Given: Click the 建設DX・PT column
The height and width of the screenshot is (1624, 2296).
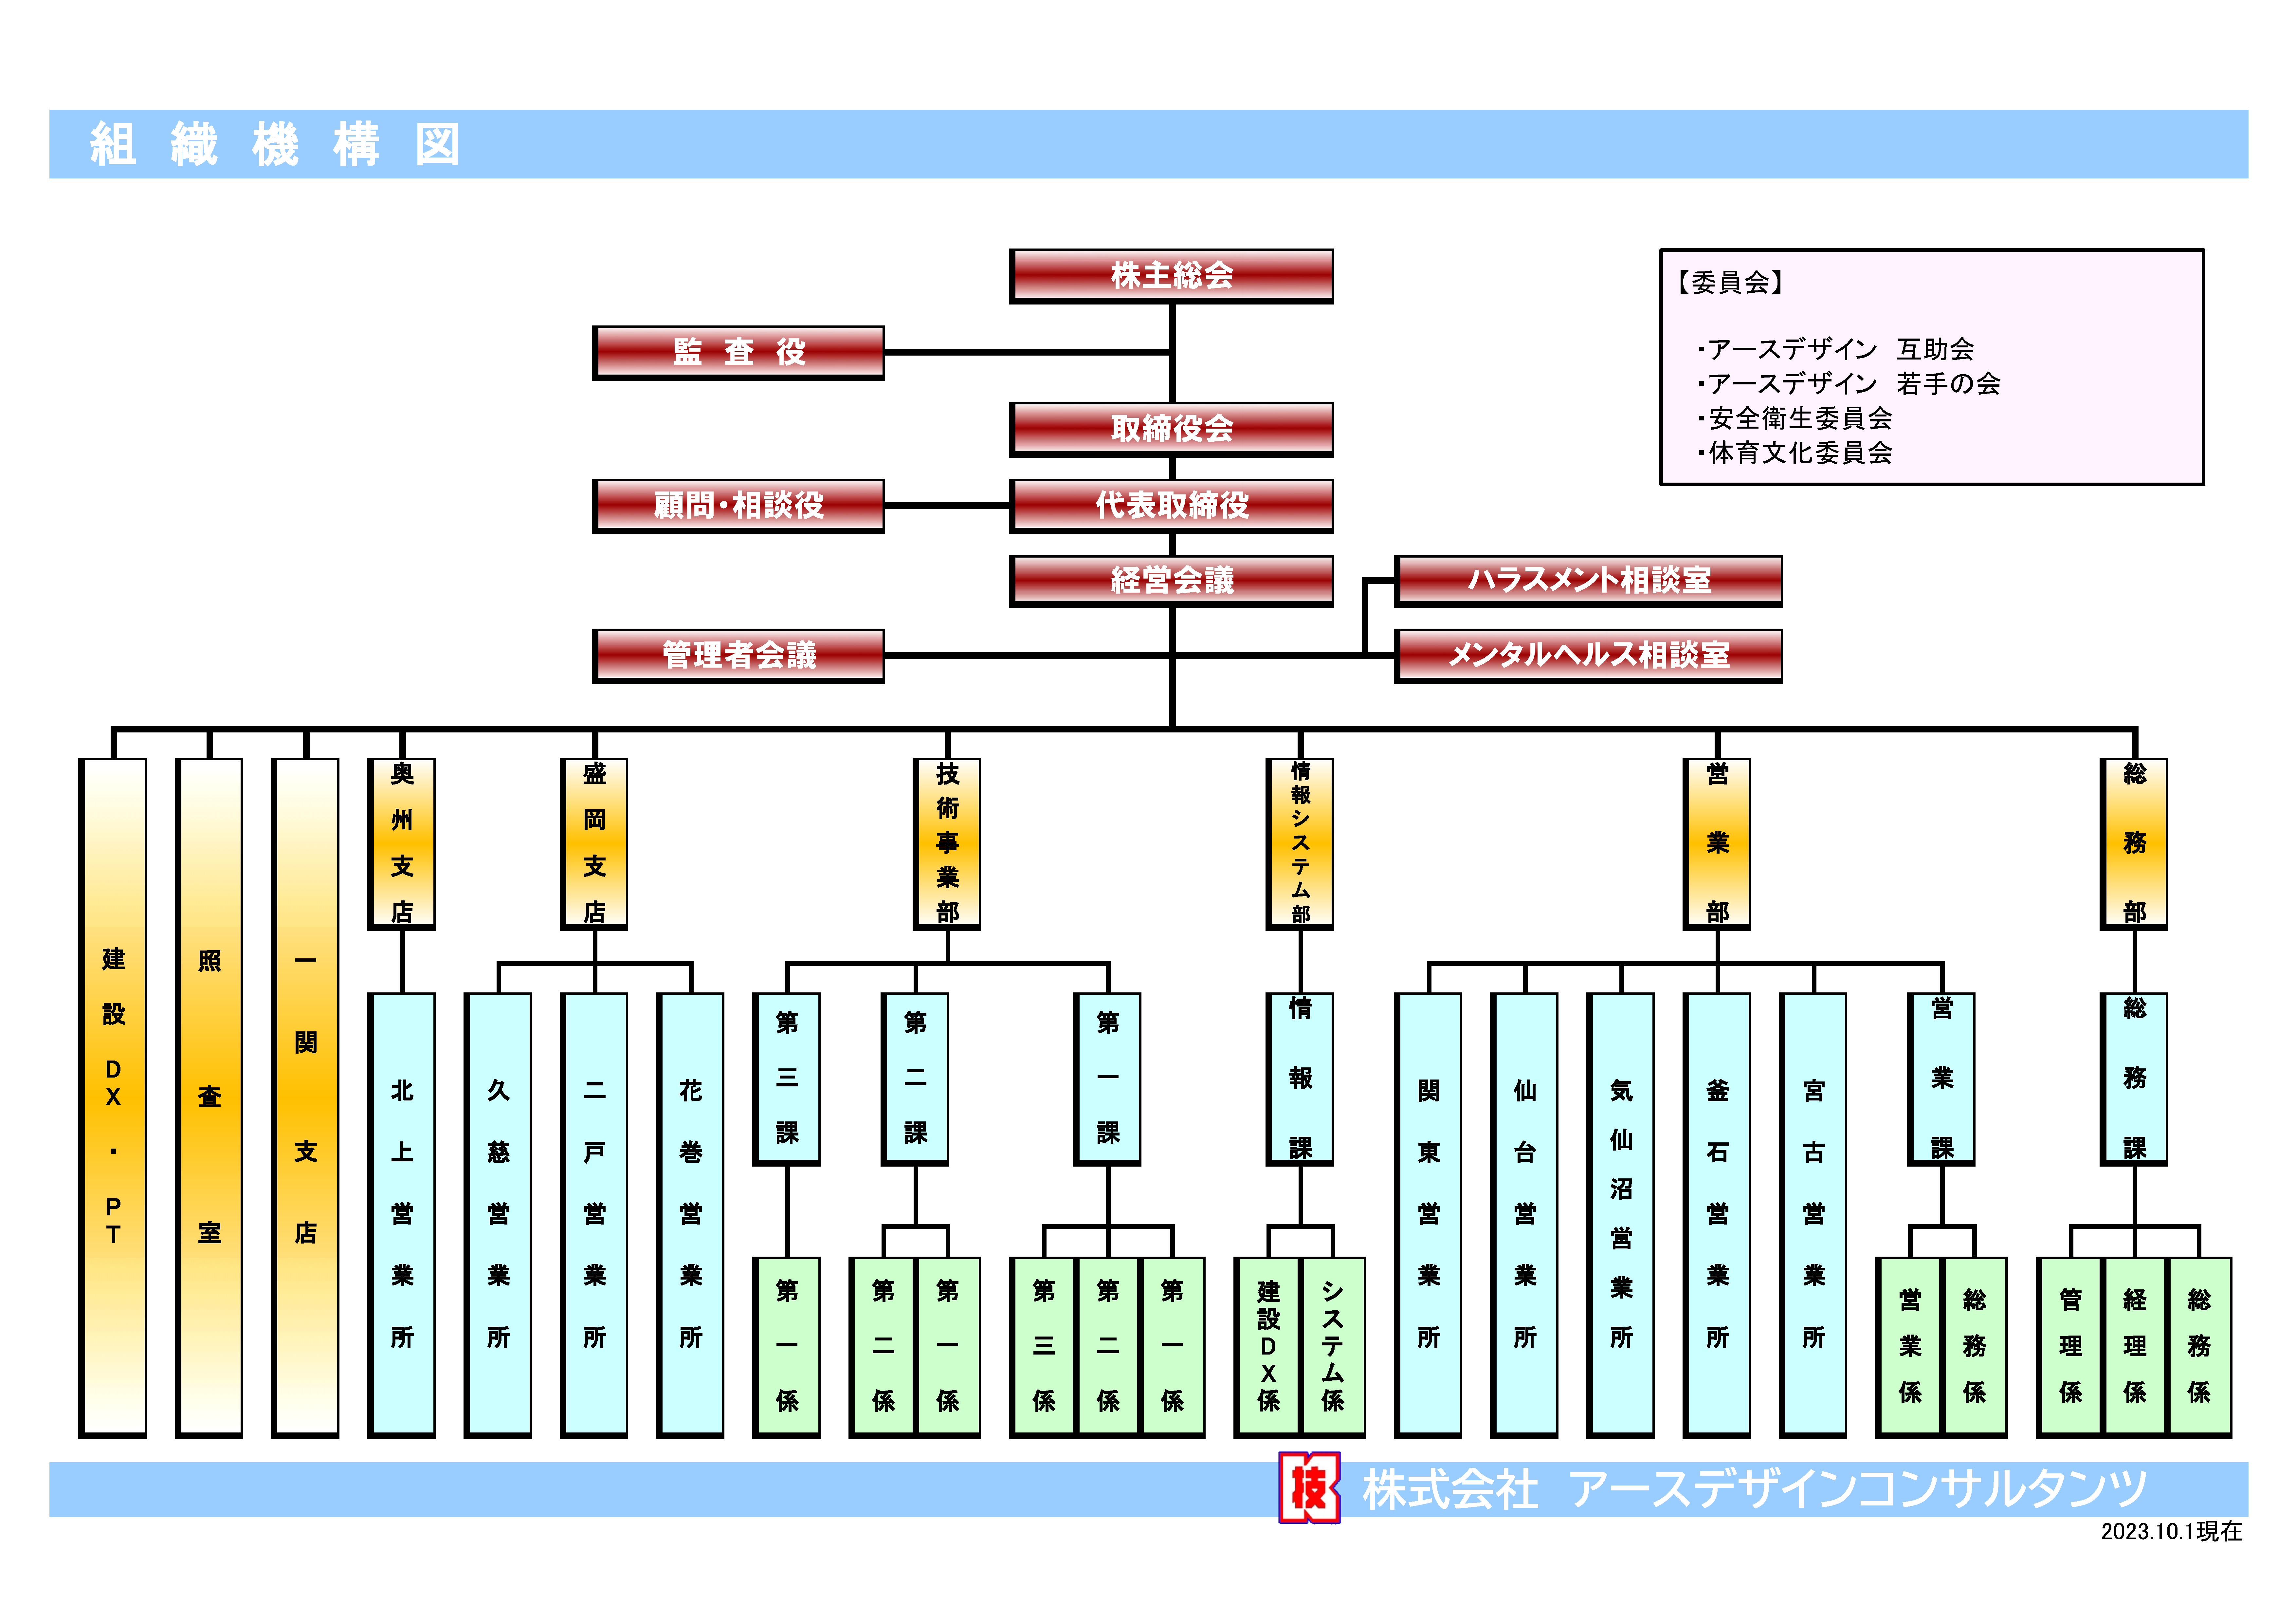Looking at the screenshot, I should click(113, 1098).
